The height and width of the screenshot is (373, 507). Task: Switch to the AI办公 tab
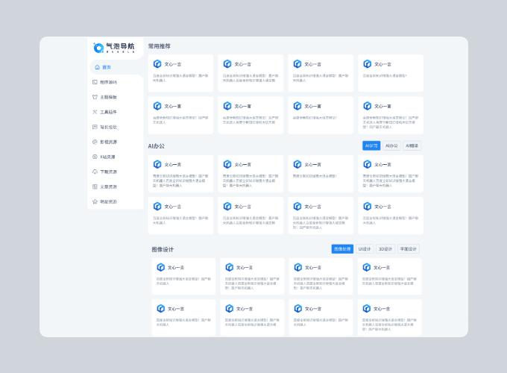[392, 145]
